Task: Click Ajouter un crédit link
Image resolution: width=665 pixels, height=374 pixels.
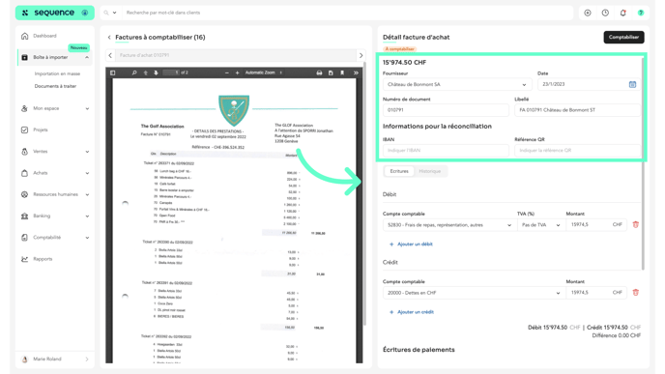Action: click(x=412, y=312)
